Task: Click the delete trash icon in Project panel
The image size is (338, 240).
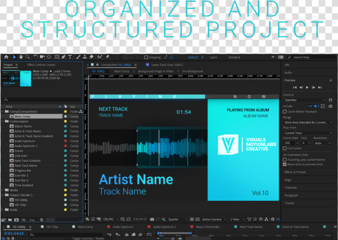Action: click(x=41, y=220)
